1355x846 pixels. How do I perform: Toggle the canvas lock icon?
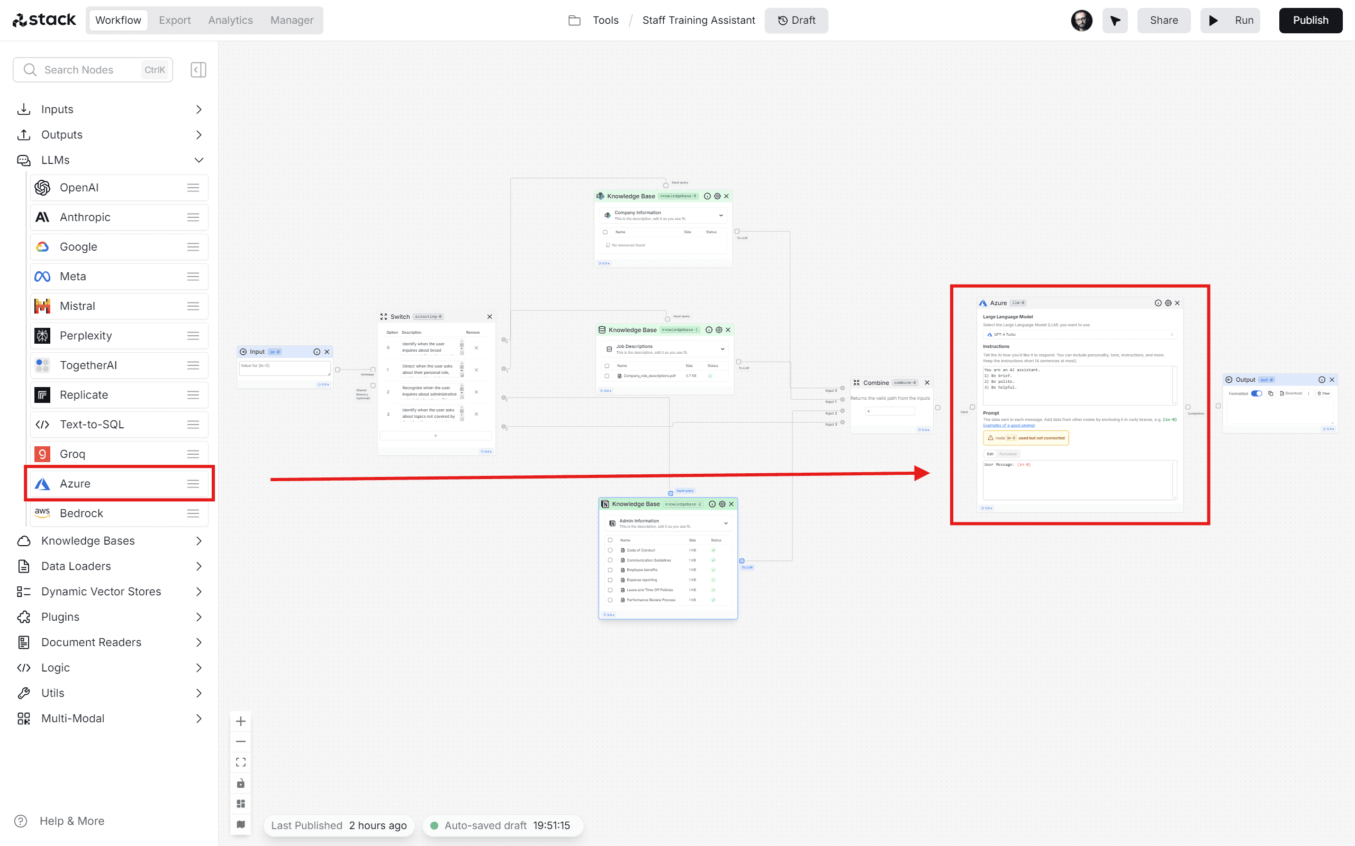(x=241, y=783)
